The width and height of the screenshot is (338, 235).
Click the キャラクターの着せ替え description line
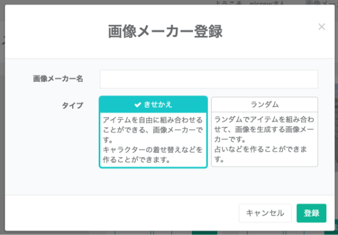[x=153, y=150]
